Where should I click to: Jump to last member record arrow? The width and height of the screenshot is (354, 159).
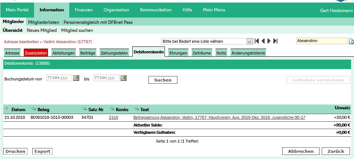pos(275,41)
